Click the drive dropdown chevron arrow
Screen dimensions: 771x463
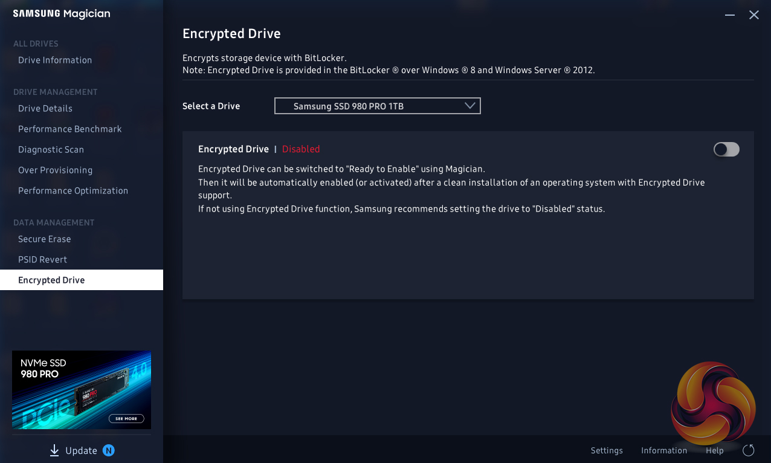[x=470, y=106]
